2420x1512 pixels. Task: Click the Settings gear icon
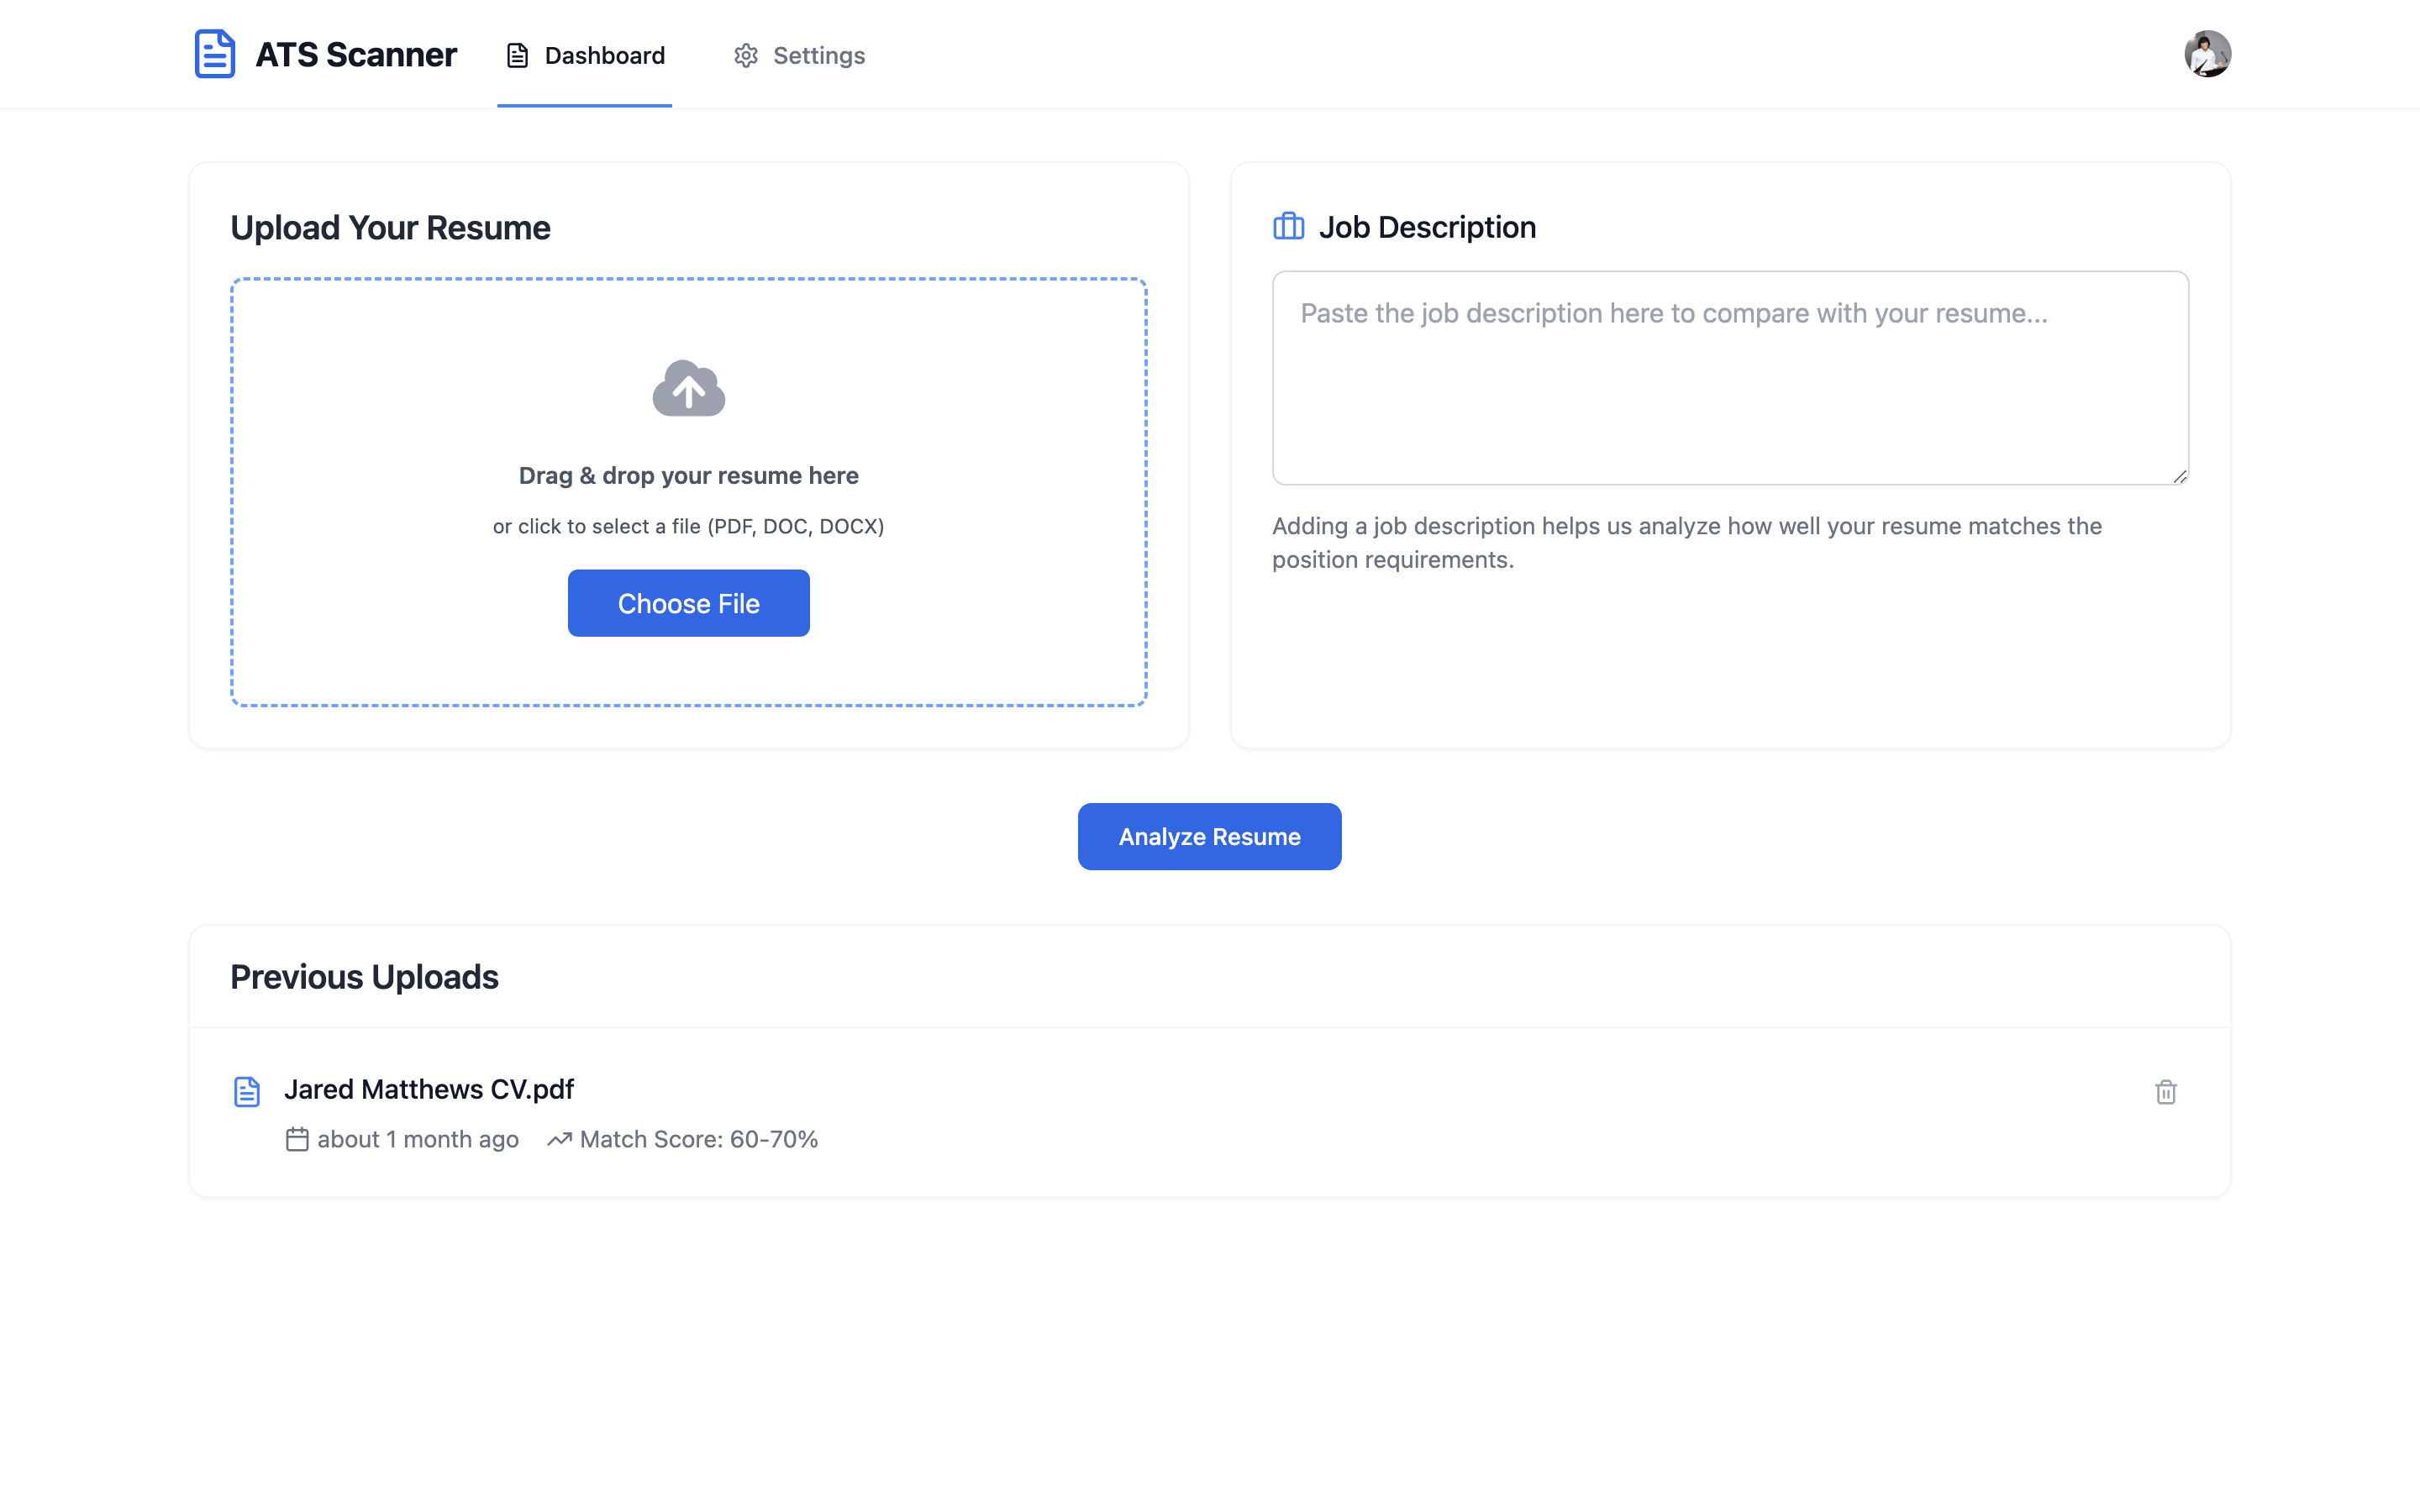point(746,56)
